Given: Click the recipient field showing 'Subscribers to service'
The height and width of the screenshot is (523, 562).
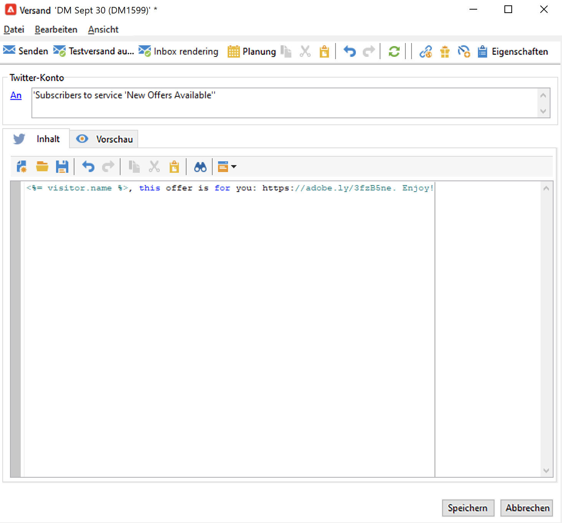Looking at the screenshot, I should point(284,103).
